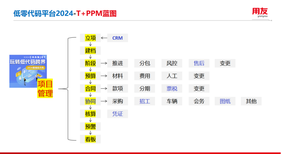Select the 预算 step box
Viewport: 281px width, 154px height.
(90, 76)
